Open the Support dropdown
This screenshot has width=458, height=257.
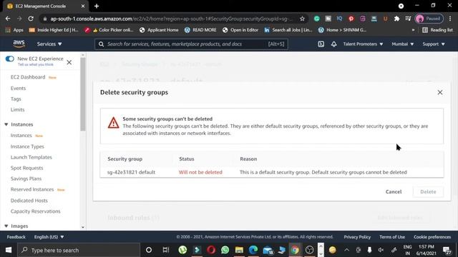click(434, 44)
